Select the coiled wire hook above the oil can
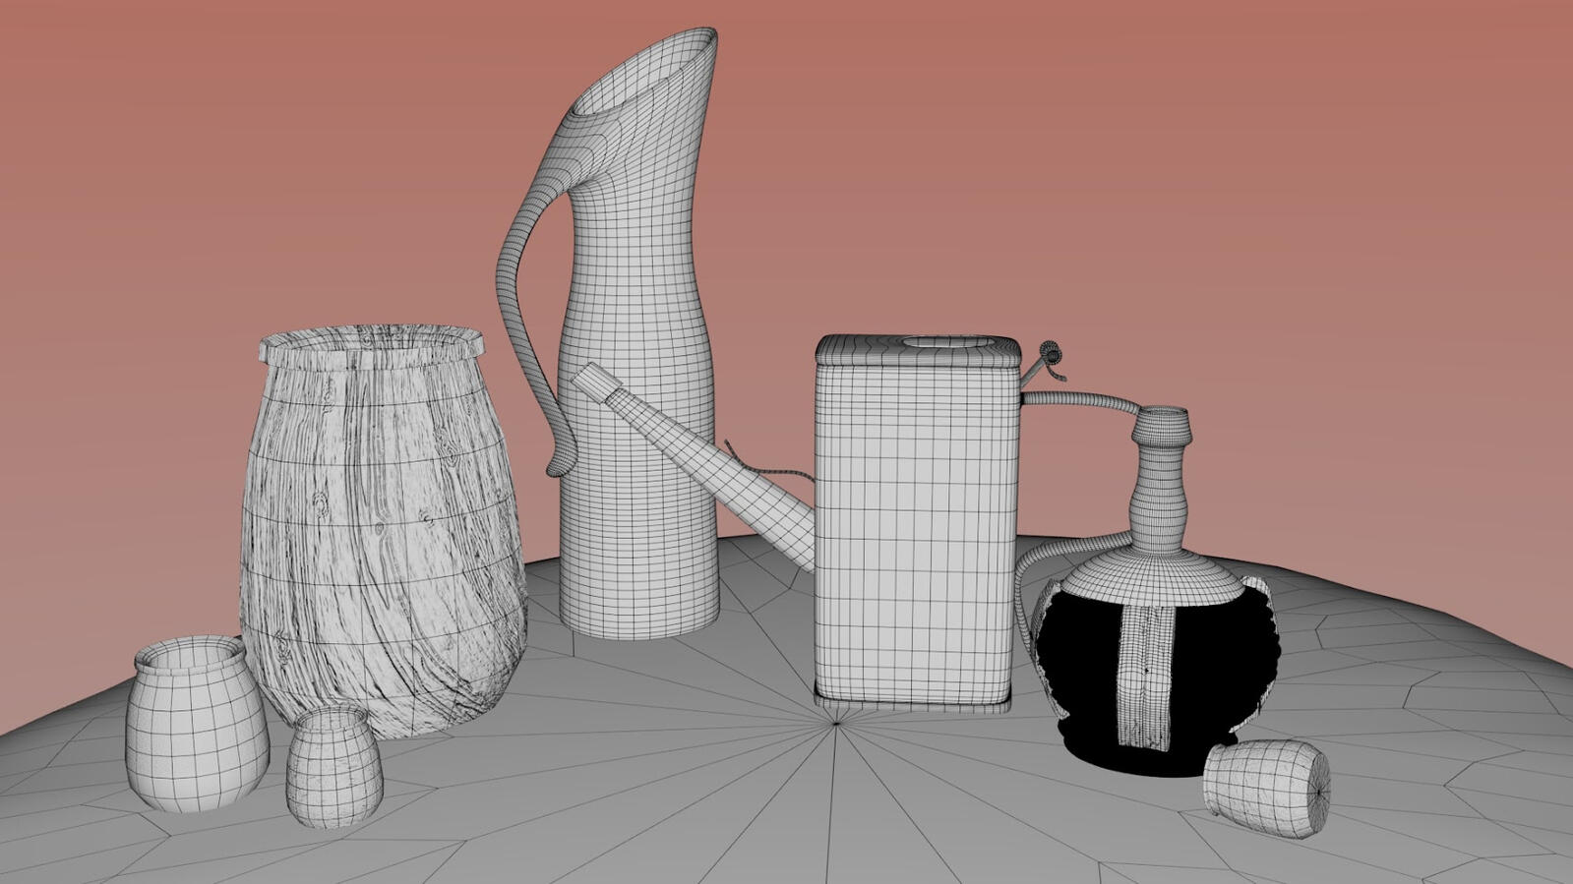 1051,356
